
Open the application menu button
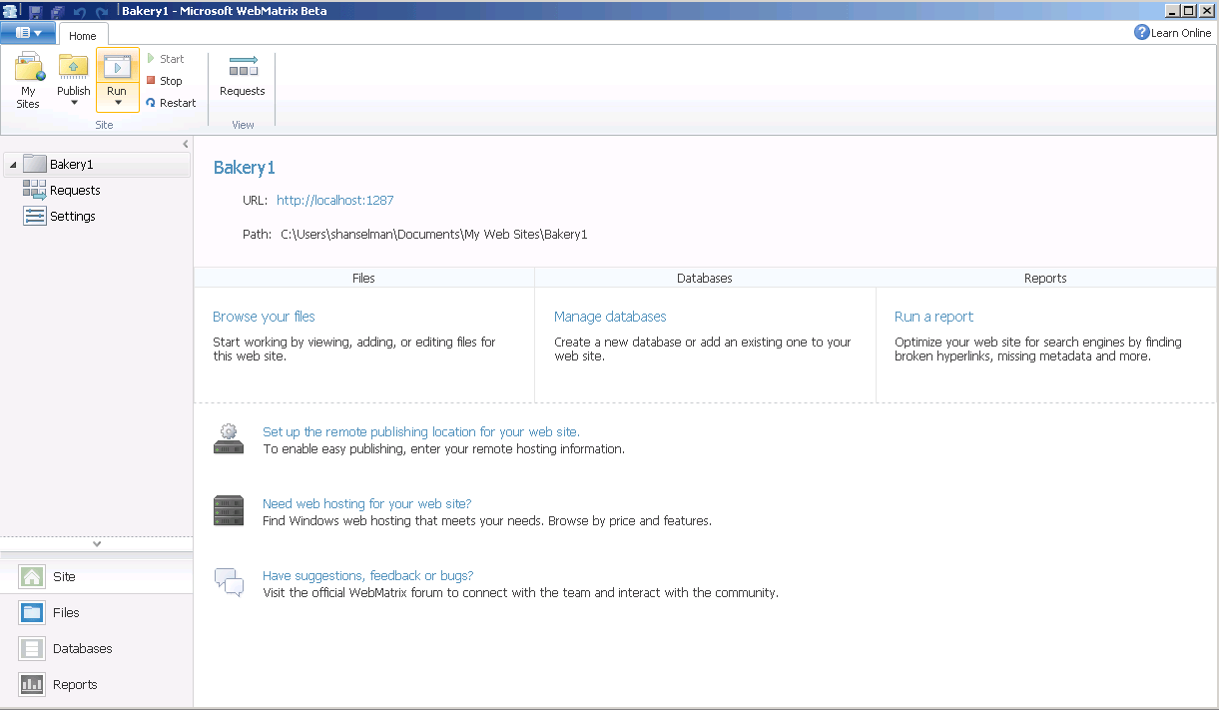click(x=28, y=33)
